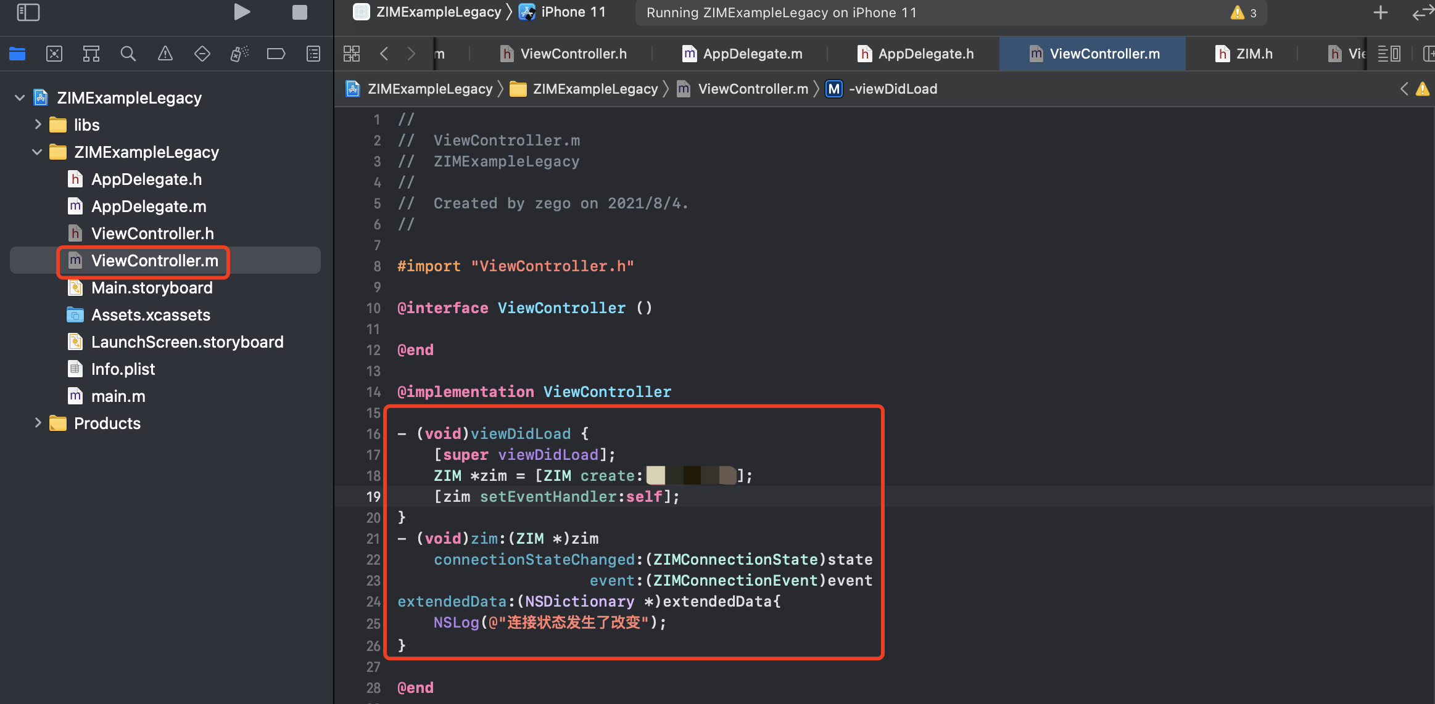This screenshot has width=1435, height=704.
Task: Stop the running application
Action: (x=300, y=12)
